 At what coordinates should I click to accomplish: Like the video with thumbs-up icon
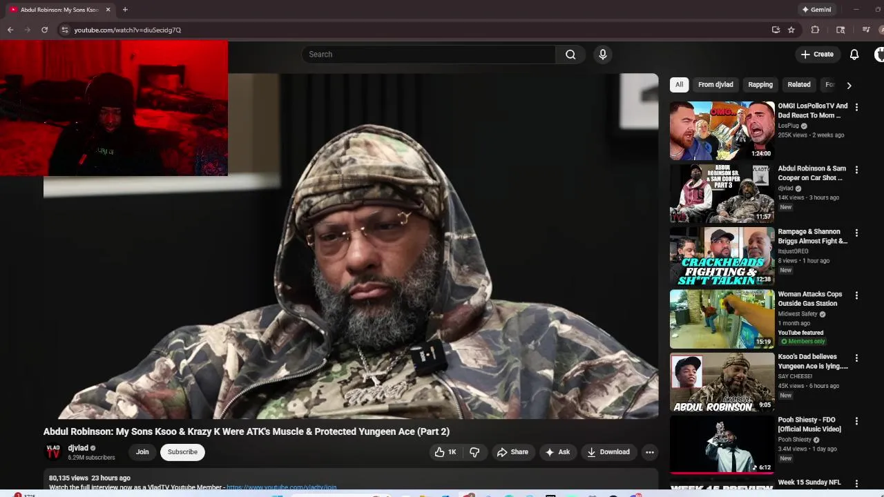(445, 452)
